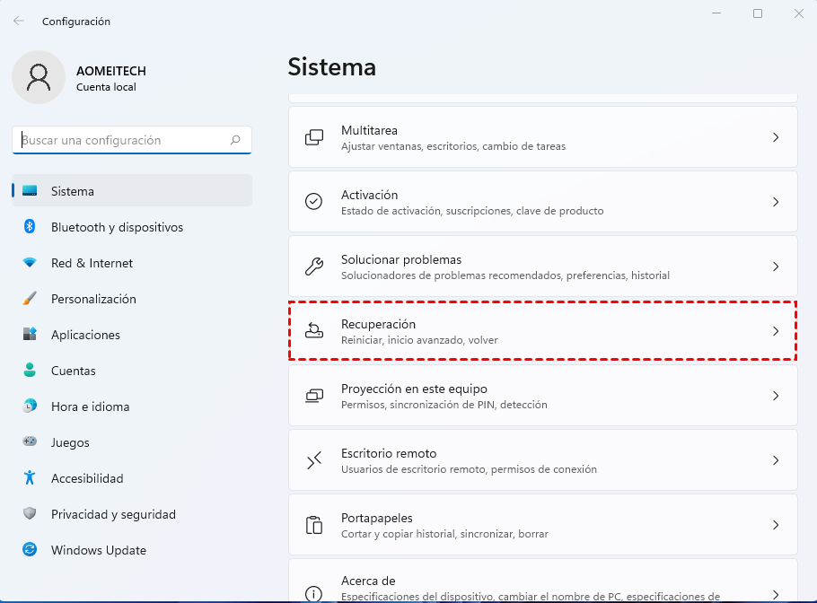Click the Activación checkmark icon
This screenshot has height=603, width=817.
pyautogui.click(x=313, y=202)
